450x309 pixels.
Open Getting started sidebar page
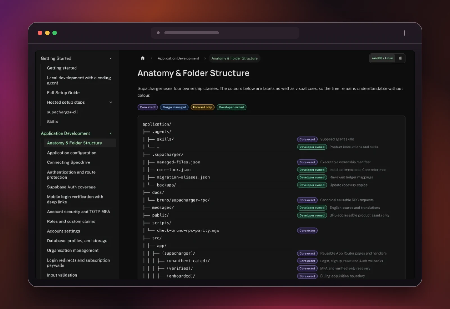pos(62,68)
